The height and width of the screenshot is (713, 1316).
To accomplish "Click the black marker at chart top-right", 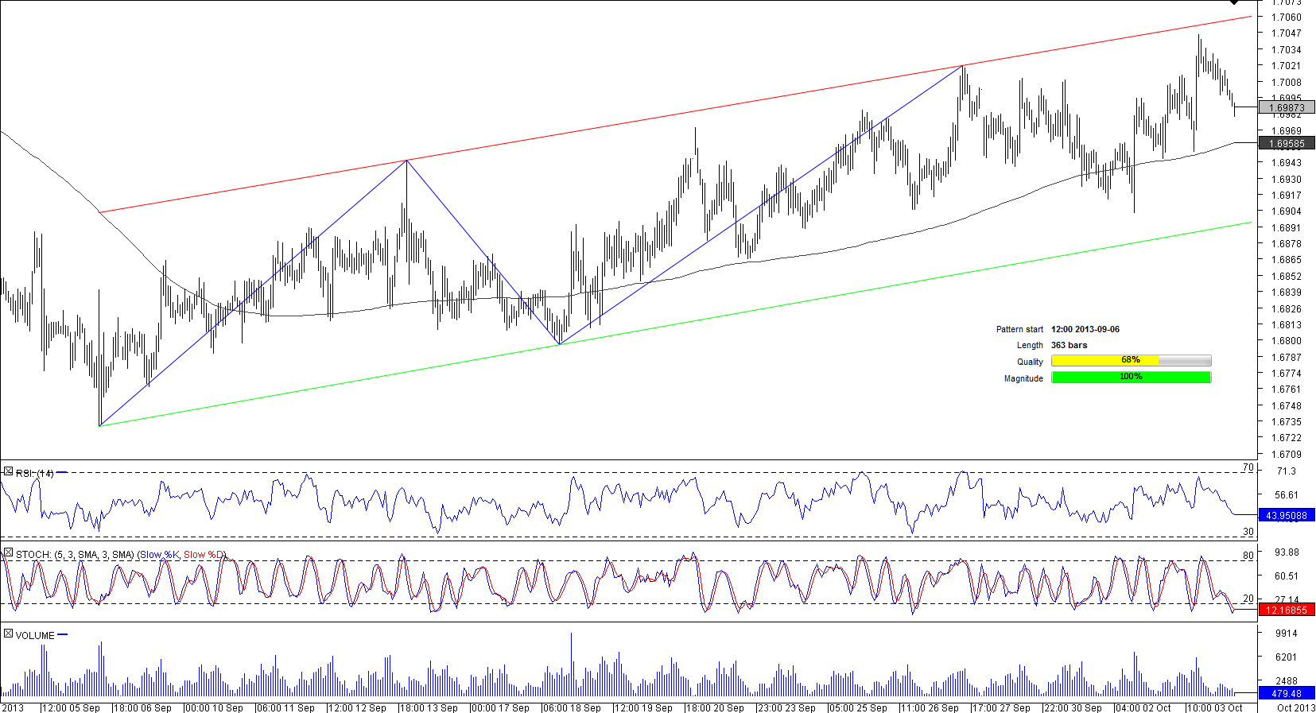I will [1233, 2].
